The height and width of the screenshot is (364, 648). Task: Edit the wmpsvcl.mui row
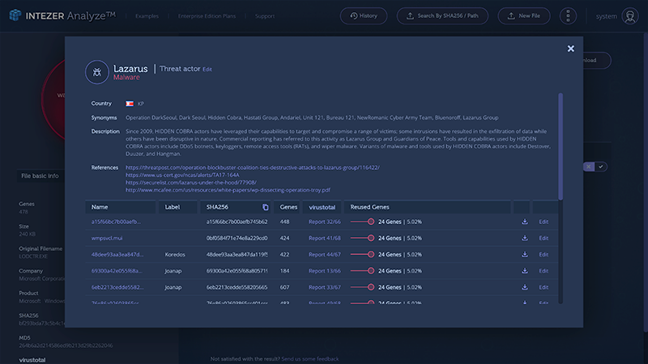(544, 238)
